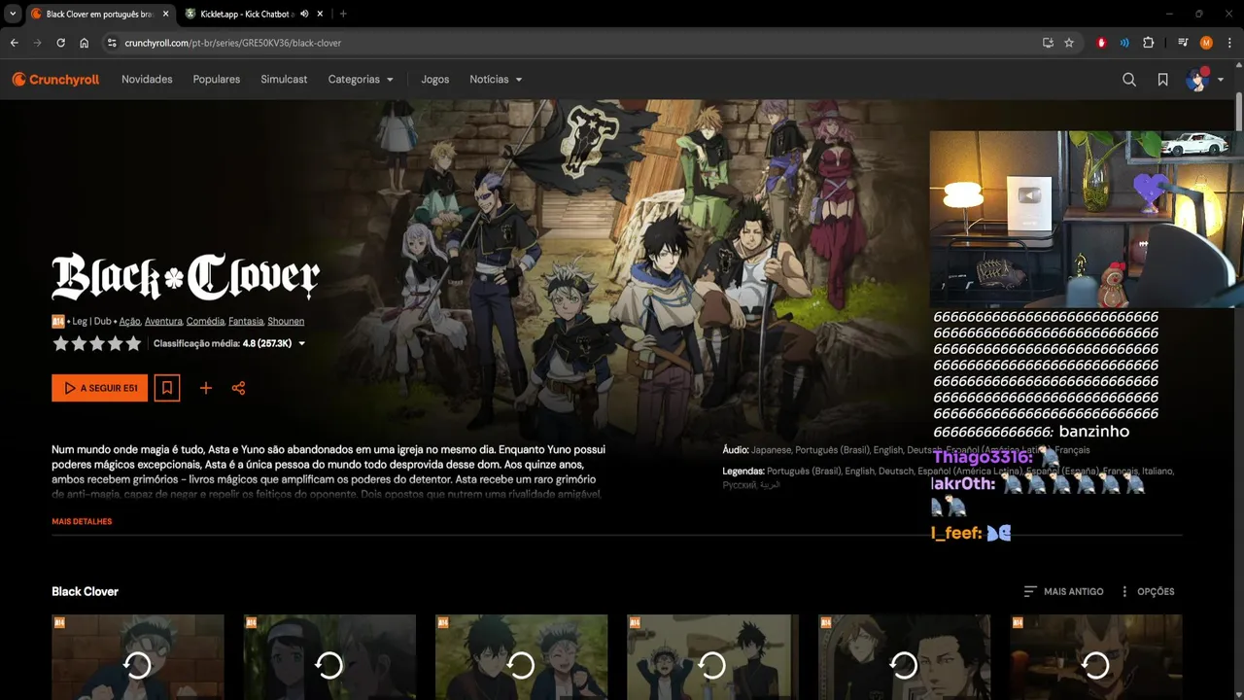Image resolution: width=1244 pixels, height=700 pixels.
Task: Open the sixth episode thumbnail
Action: pos(1095,657)
